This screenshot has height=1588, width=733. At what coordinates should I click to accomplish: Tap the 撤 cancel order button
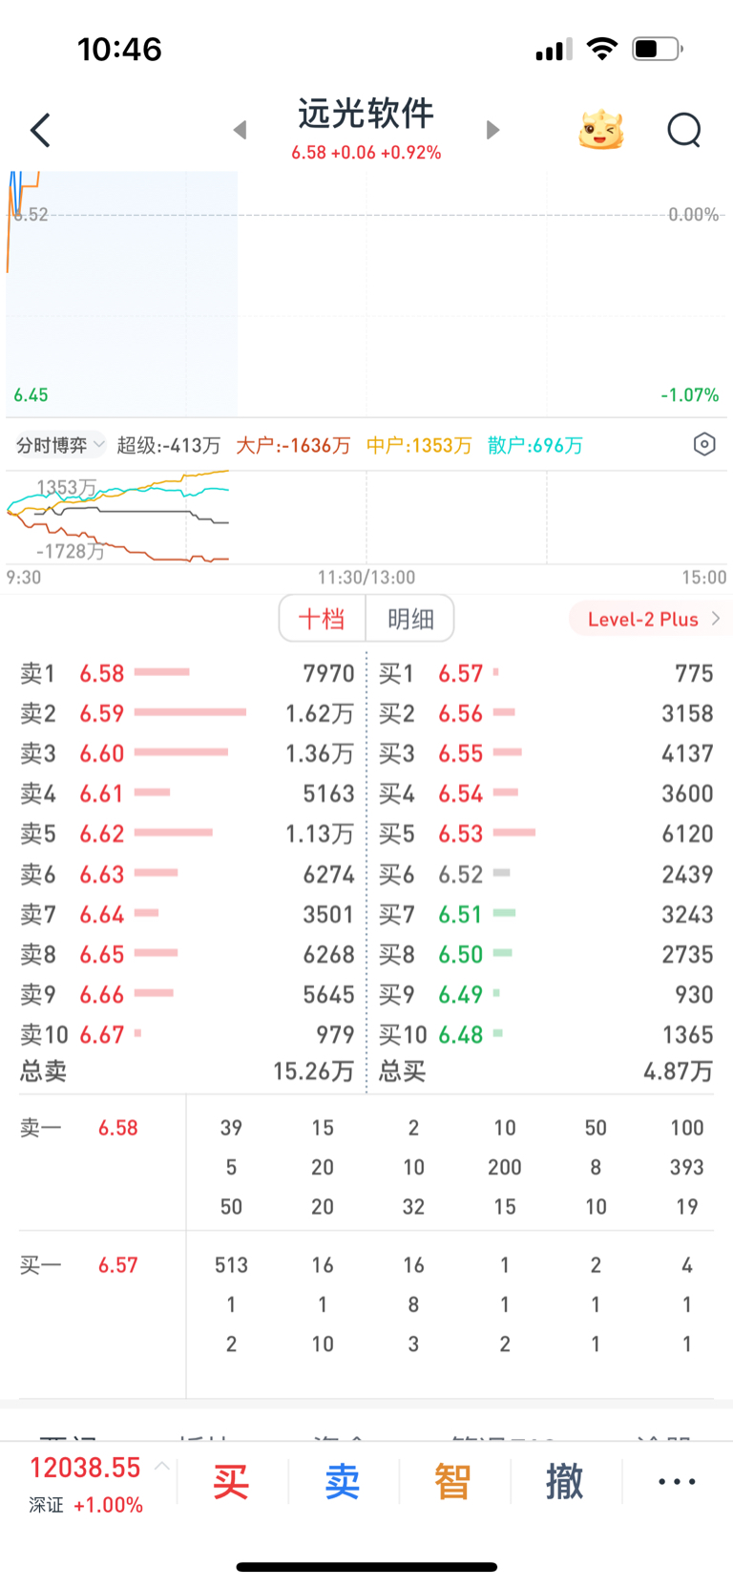tap(565, 1482)
